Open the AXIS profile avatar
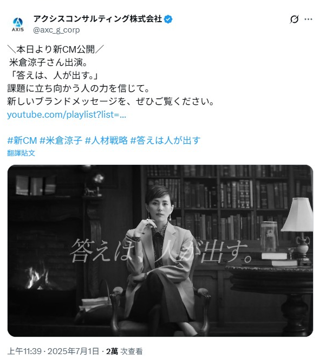Screen dimensions: 319x359 [x=18, y=24]
